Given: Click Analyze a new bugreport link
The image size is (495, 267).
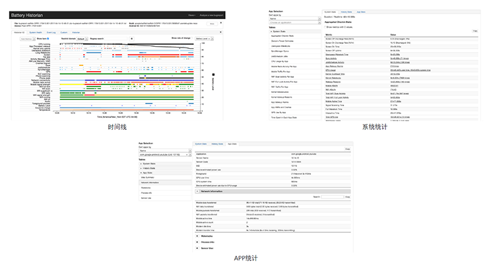Looking at the screenshot, I should click(211, 15).
